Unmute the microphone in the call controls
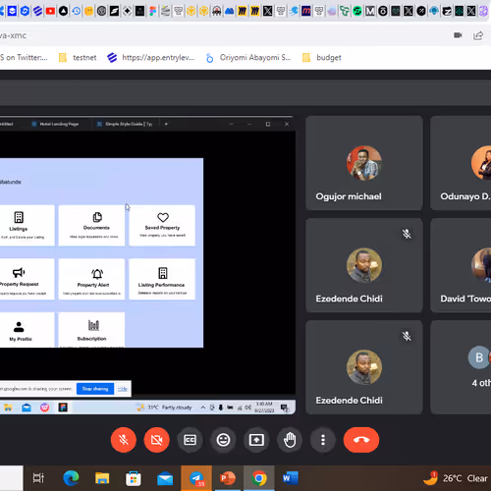The image size is (491, 491). (124, 440)
